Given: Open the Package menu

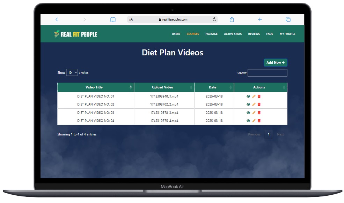Looking at the screenshot, I should pos(212,34).
